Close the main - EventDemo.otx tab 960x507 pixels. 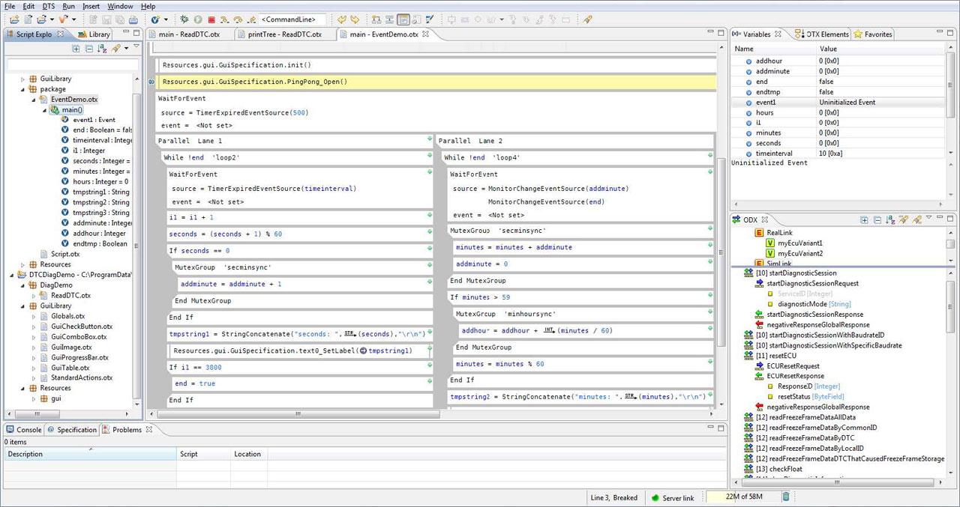[x=424, y=34]
